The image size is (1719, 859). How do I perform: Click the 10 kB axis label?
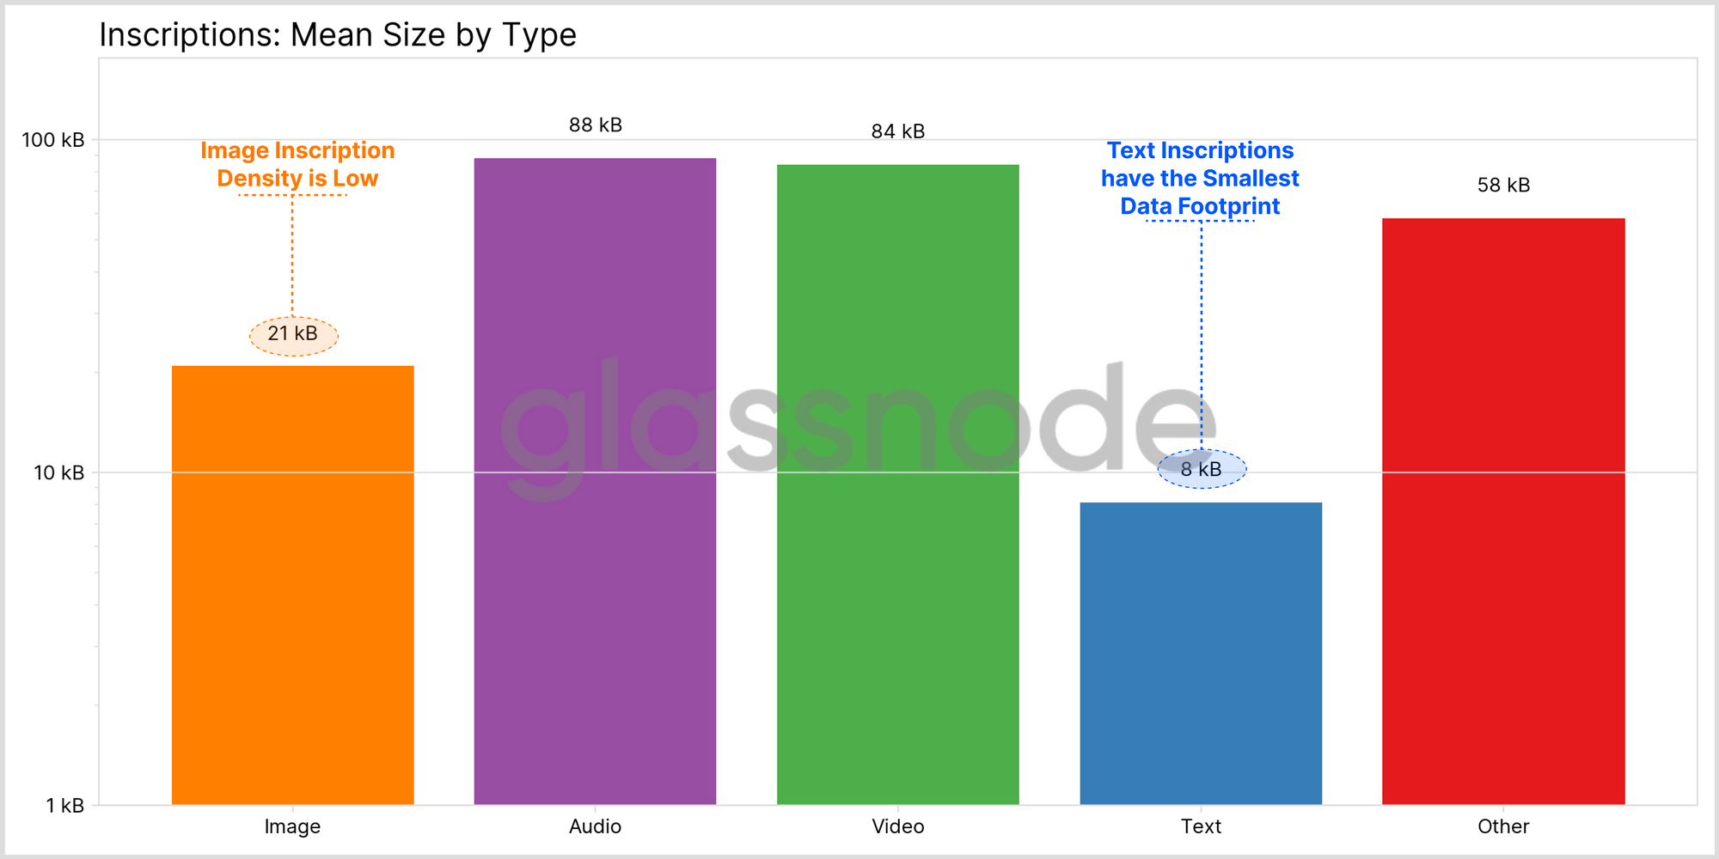59,472
